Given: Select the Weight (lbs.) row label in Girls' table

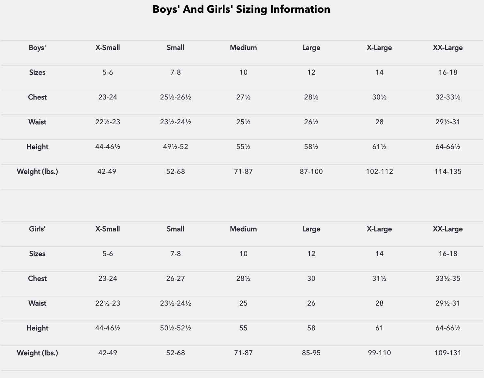Looking at the screenshot, I should click(37, 353).
